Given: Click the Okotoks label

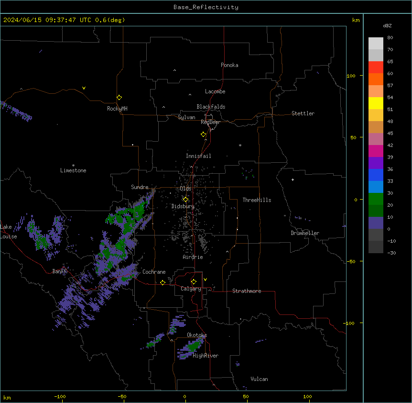Looking at the screenshot, I should tap(197, 335).
